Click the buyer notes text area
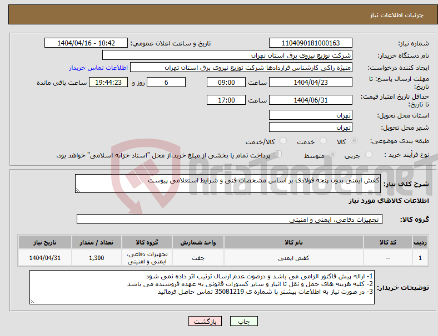 click(202, 287)
